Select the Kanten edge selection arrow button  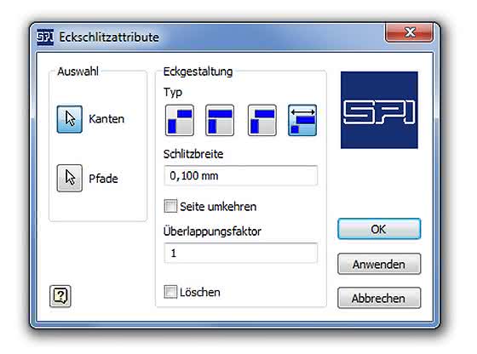pos(69,119)
